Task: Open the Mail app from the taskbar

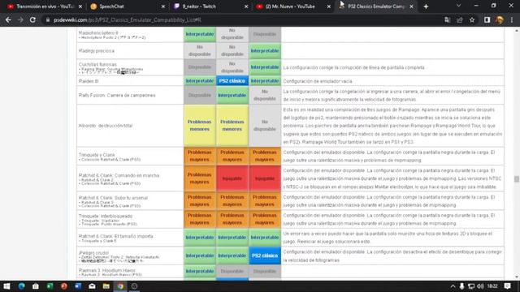Action: pyautogui.click(x=92, y=286)
